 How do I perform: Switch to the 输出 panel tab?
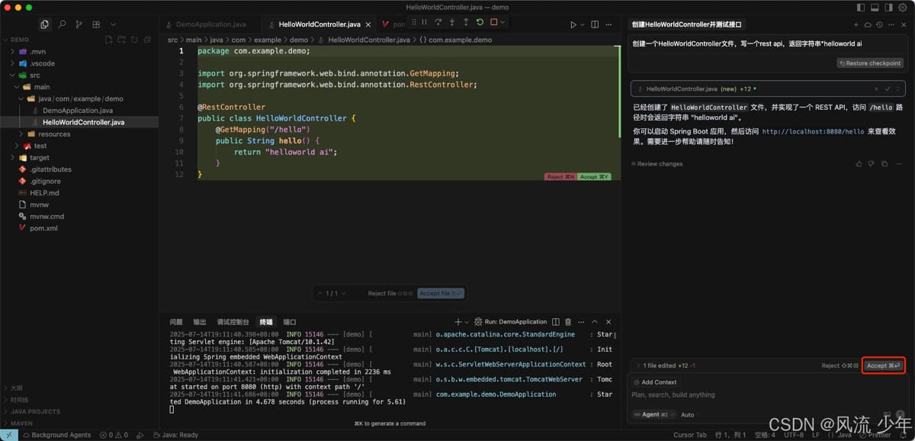pos(200,322)
